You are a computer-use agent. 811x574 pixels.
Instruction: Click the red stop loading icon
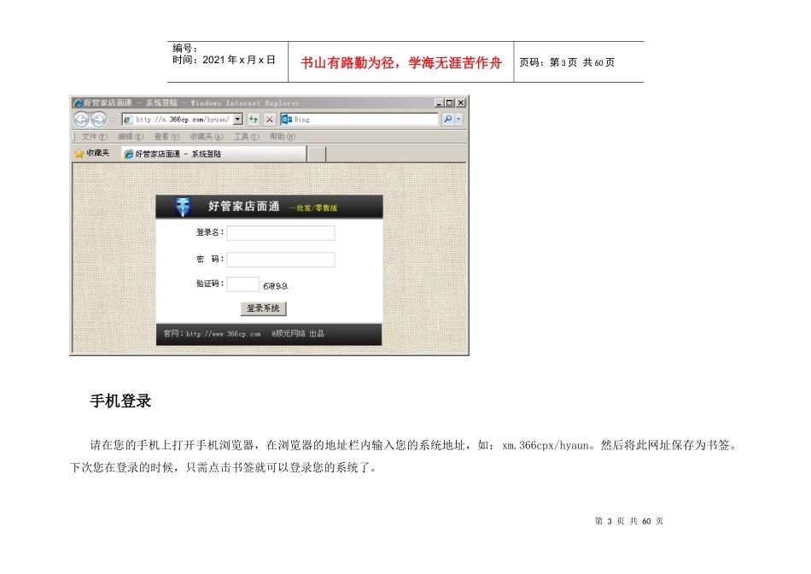(x=270, y=120)
